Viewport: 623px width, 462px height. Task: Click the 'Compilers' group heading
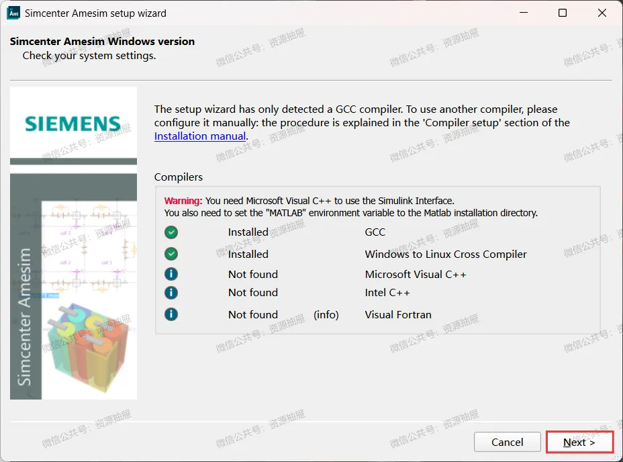179,177
